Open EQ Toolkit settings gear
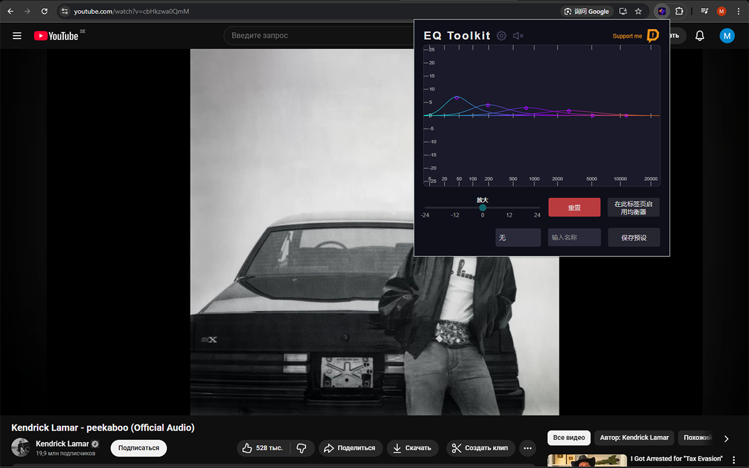 coord(501,36)
